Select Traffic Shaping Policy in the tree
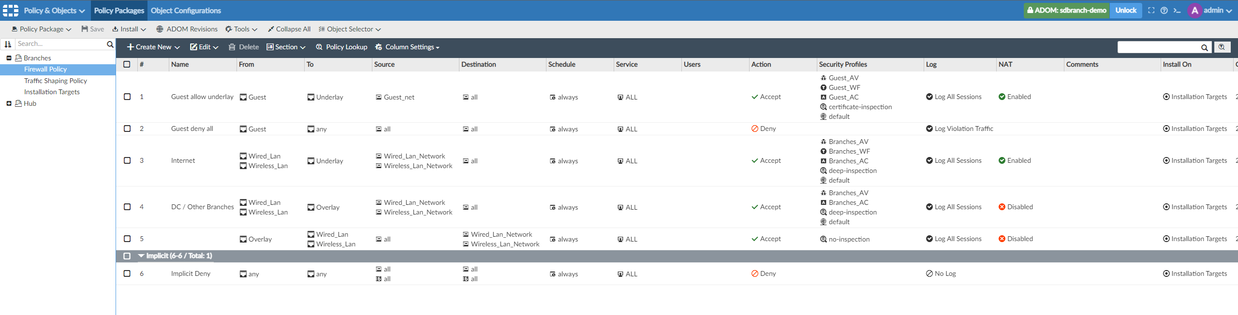Screen dimensions: 1238x315 coord(56,81)
